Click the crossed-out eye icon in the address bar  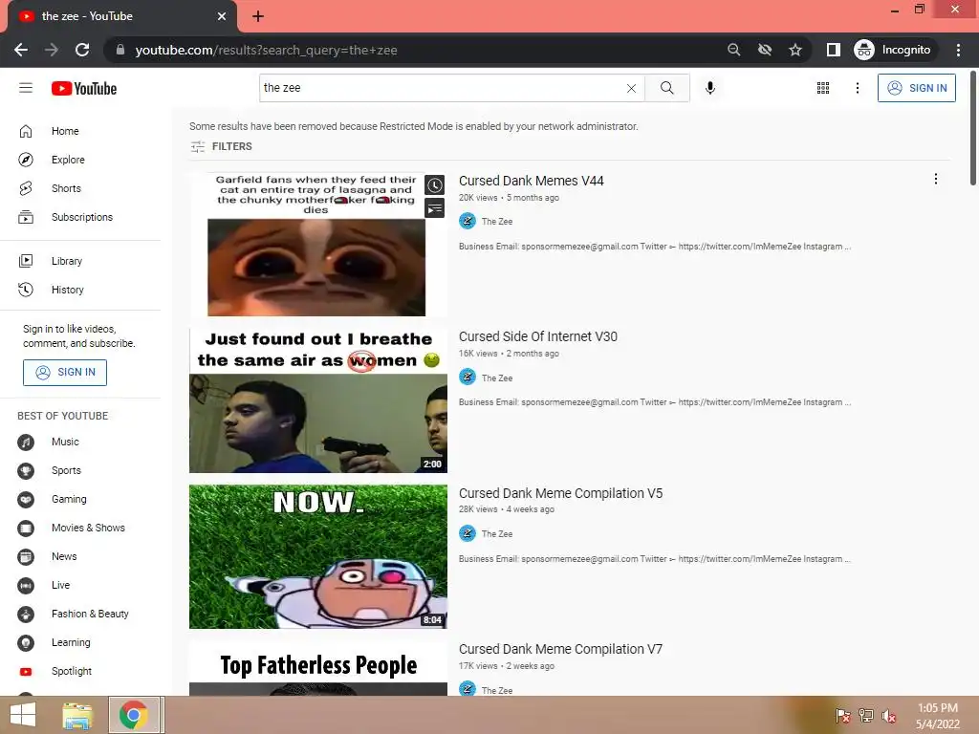coord(764,50)
